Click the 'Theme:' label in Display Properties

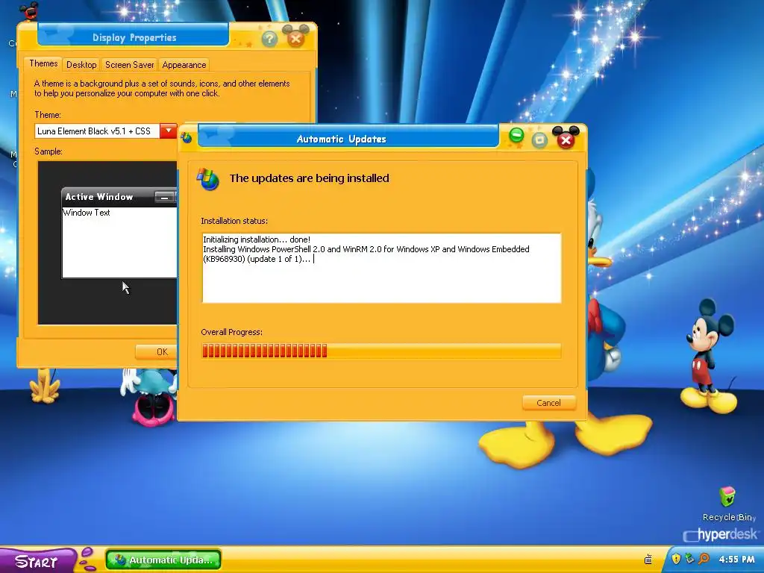(47, 115)
